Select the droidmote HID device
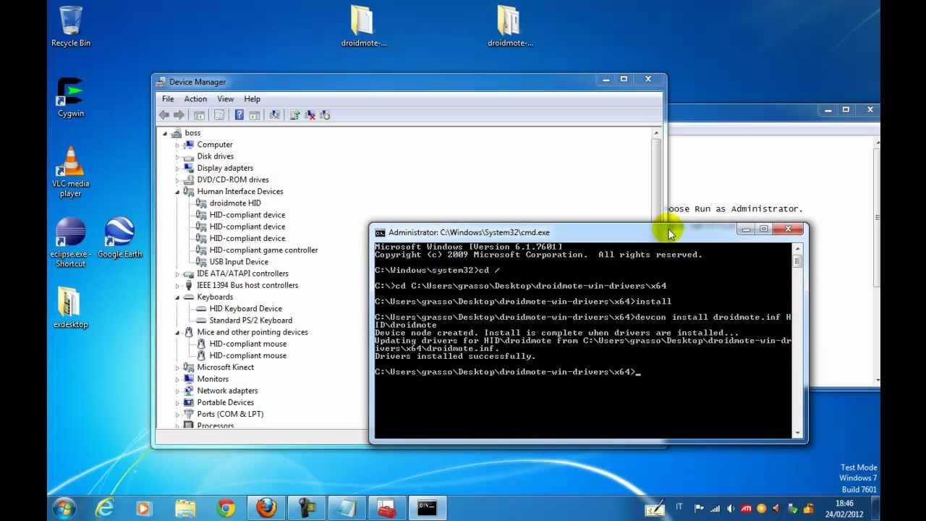Viewport: 926px width, 521px height. point(235,203)
